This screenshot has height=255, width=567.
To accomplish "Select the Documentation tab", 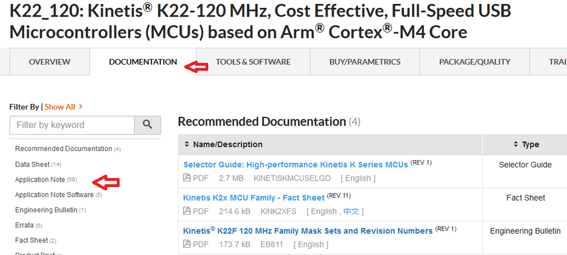I will coord(143,62).
